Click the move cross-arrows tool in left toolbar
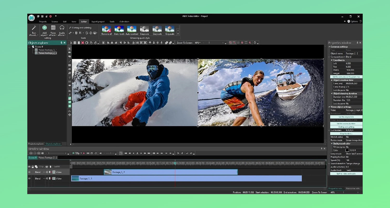Viewport: 390px width, 208px height. click(x=70, y=115)
